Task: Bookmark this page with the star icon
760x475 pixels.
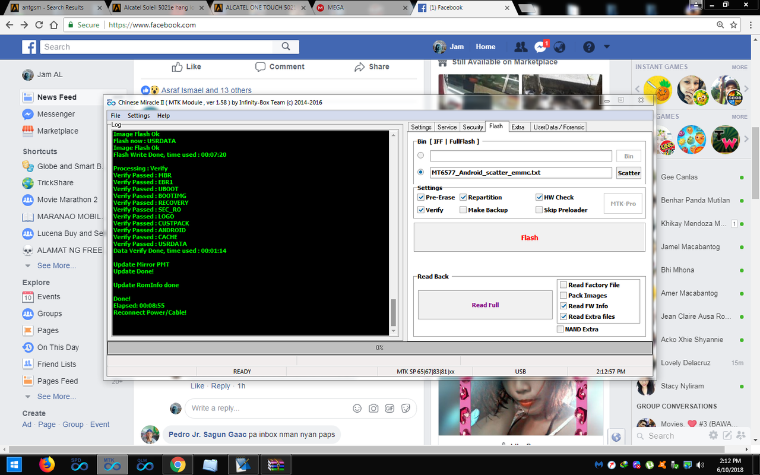Action: click(734, 25)
